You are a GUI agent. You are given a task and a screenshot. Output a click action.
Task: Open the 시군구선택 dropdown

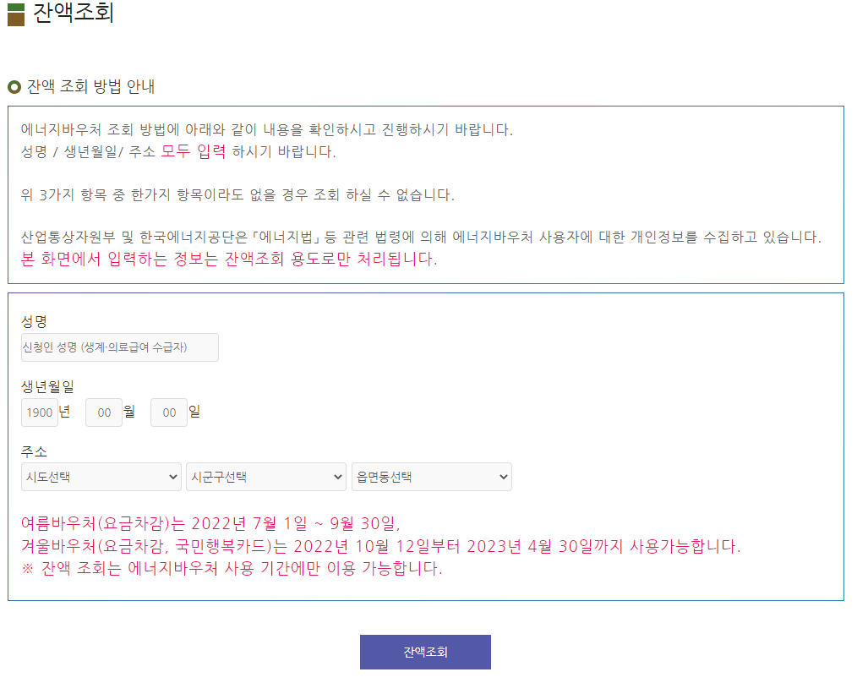265,477
